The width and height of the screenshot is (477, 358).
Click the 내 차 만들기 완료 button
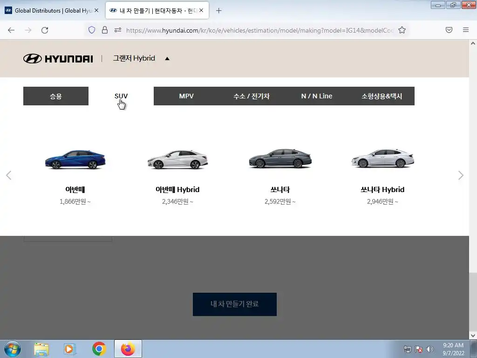pyautogui.click(x=235, y=304)
